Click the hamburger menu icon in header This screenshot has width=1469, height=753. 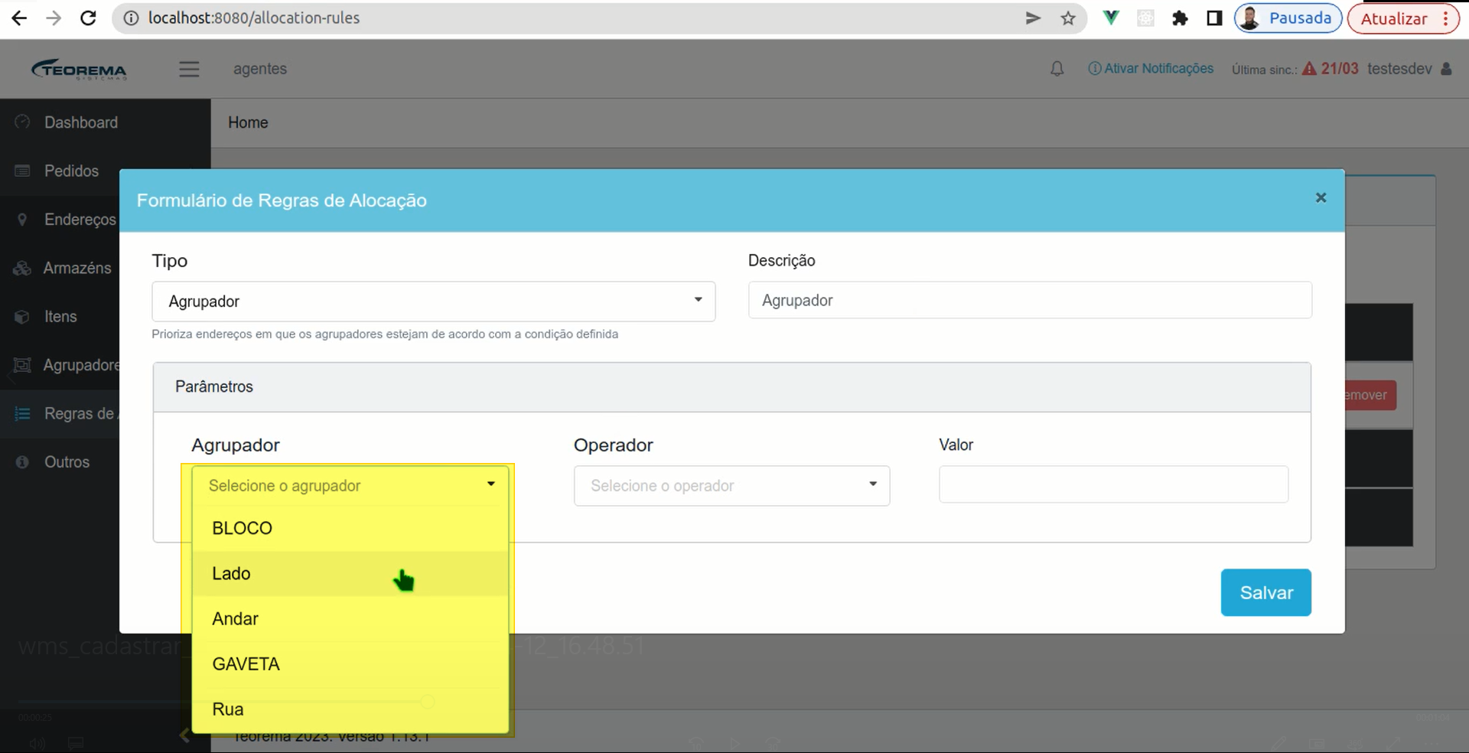(x=189, y=69)
